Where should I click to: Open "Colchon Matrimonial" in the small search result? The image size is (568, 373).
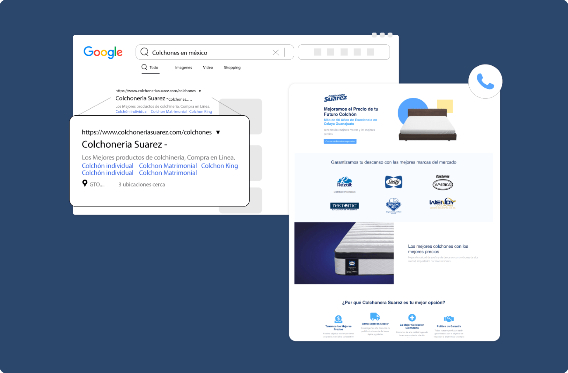pos(169,112)
